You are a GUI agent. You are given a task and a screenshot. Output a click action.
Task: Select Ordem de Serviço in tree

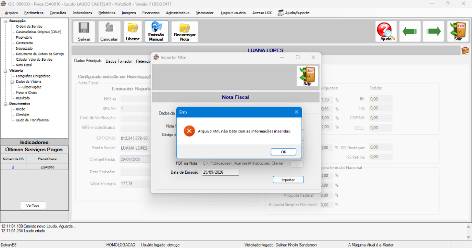pos(29,26)
